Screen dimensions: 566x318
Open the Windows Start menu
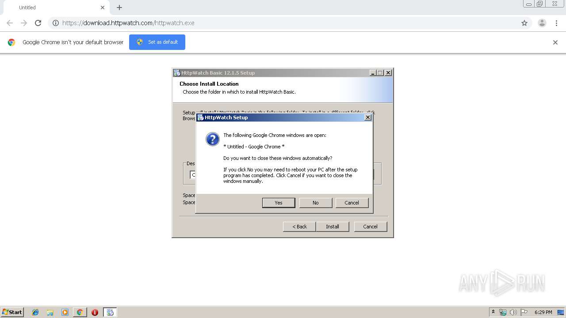pos(12,312)
